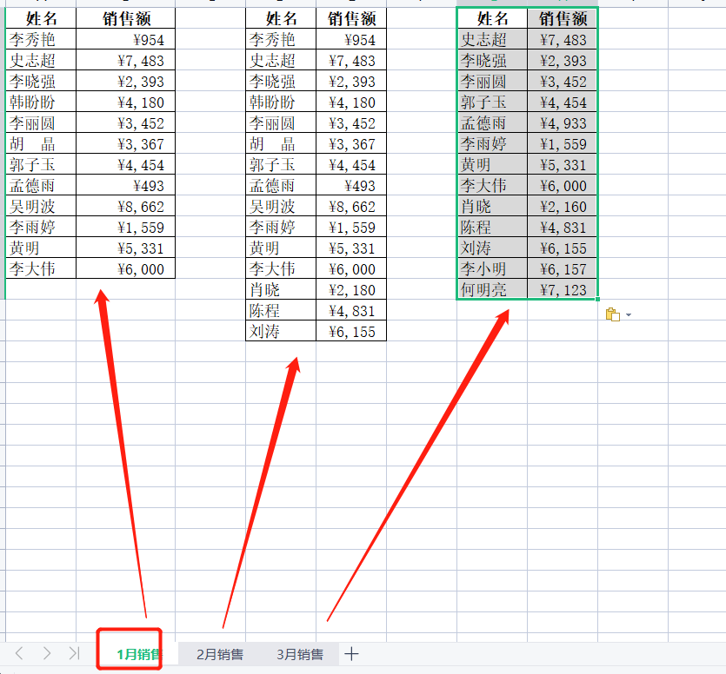Select 韩盼盼 cell in first table
This screenshot has height=674, width=726.
click(x=41, y=102)
